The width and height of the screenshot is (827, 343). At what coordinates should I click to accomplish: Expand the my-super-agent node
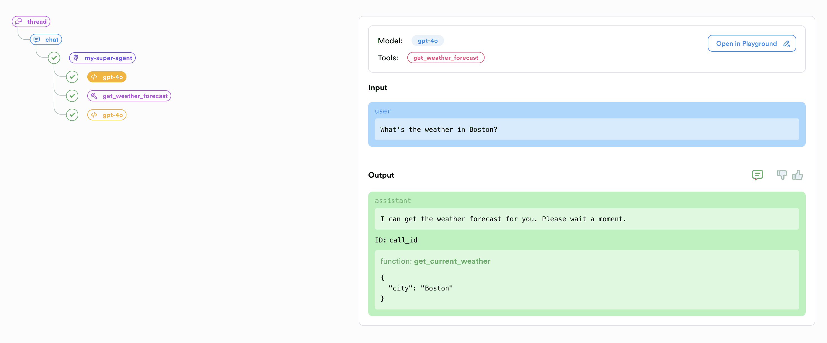point(102,58)
